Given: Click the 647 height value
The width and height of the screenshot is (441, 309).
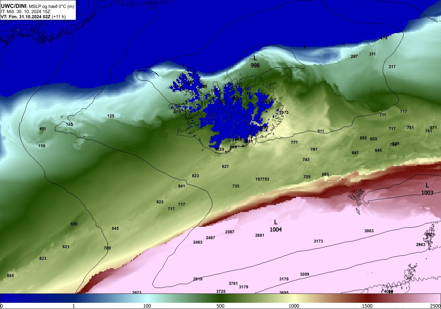Looking at the screenshot, I should pyautogui.click(x=355, y=153).
